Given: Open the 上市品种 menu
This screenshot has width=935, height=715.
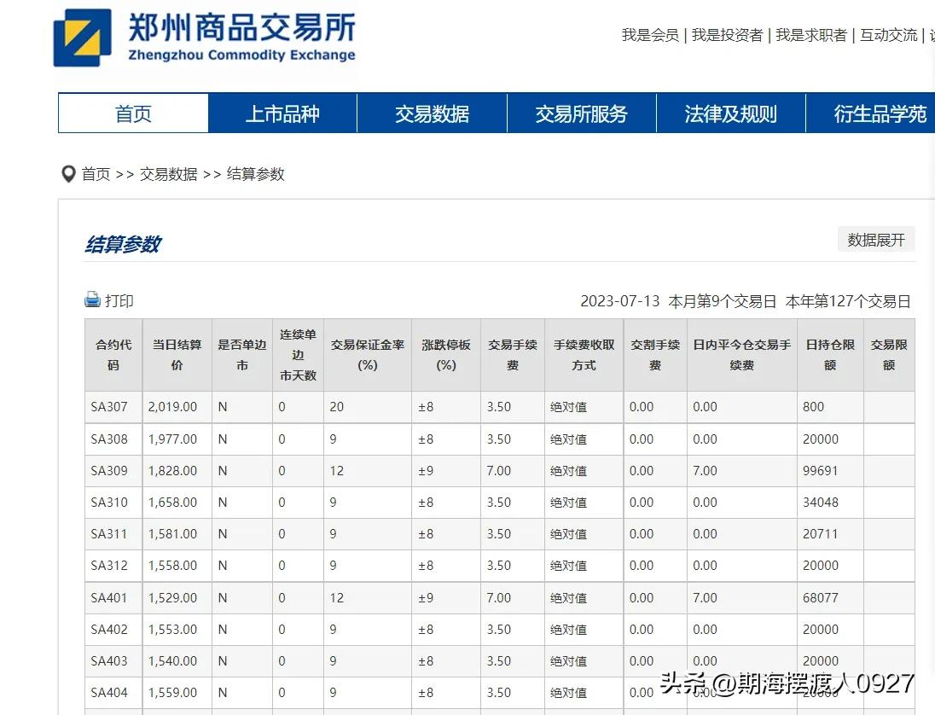Looking at the screenshot, I should (282, 113).
